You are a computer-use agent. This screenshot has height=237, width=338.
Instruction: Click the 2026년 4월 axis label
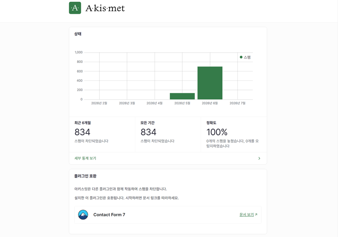point(154,103)
